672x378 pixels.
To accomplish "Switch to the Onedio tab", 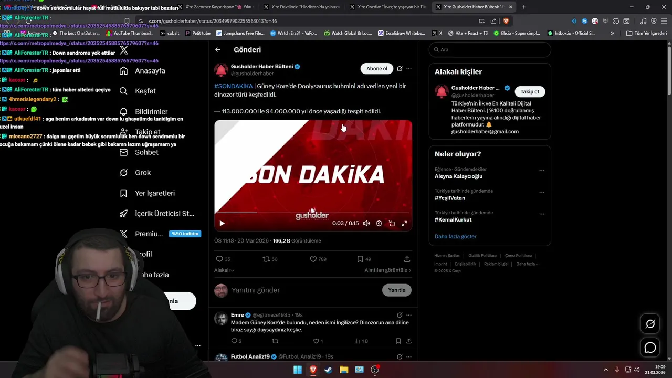I will coord(388,7).
